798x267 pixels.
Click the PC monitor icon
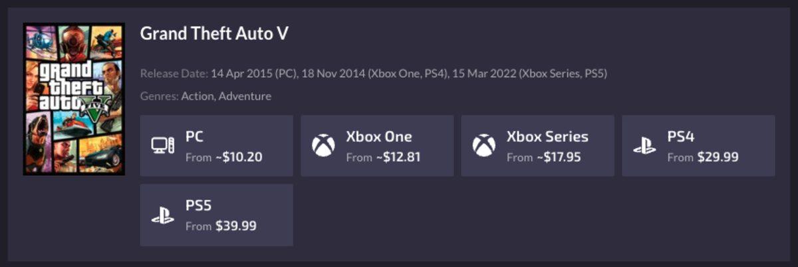pyautogui.click(x=163, y=145)
